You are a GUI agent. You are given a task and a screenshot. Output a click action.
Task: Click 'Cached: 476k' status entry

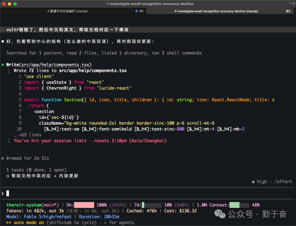141,211
